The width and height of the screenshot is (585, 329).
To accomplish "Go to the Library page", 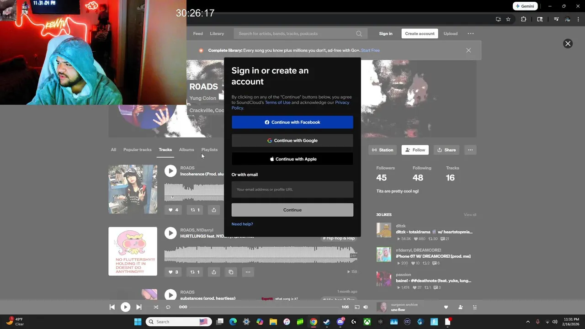I will [217, 33].
